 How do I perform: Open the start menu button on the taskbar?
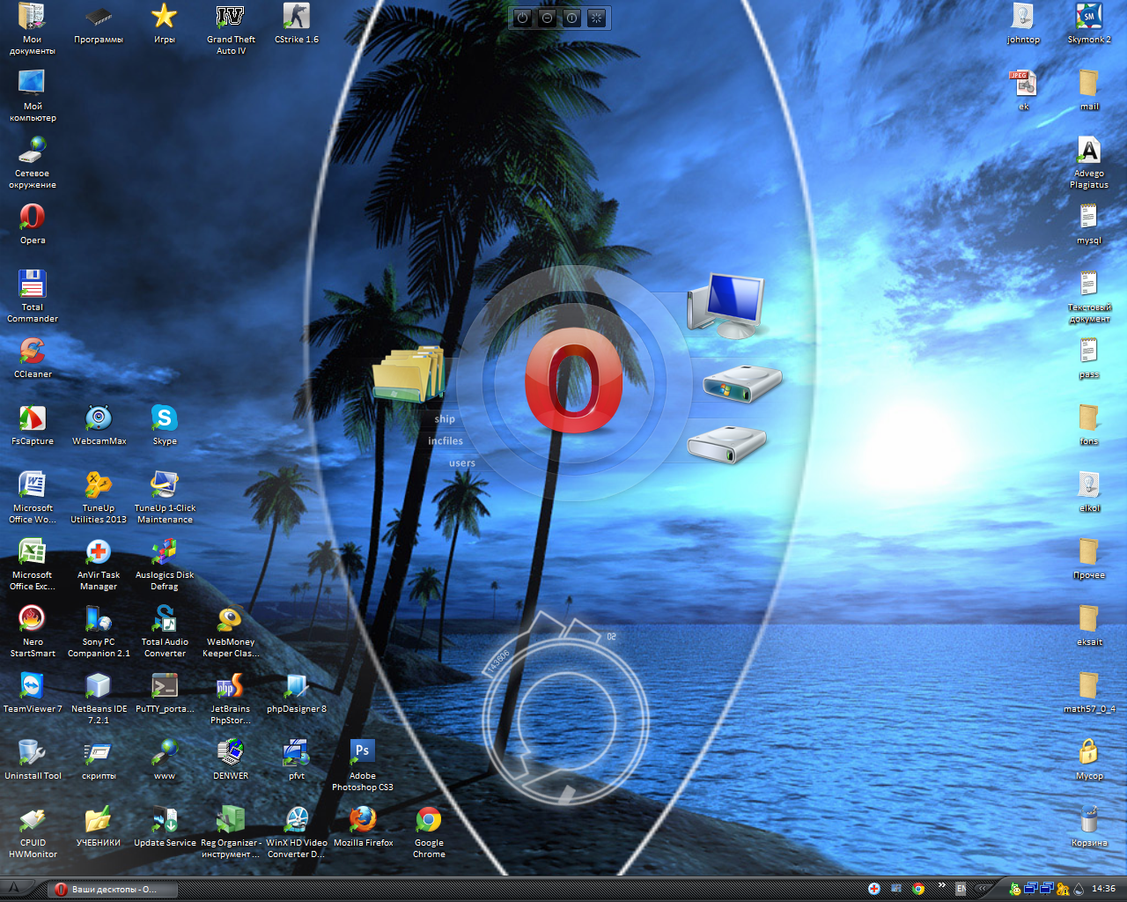coord(14,889)
